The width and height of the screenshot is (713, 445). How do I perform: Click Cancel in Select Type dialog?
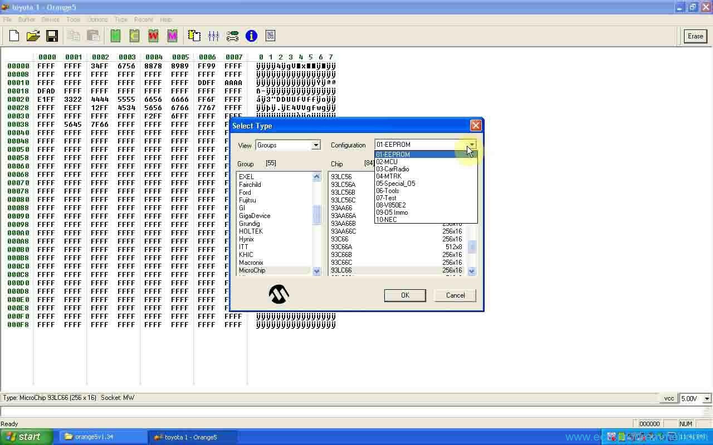click(455, 295)
